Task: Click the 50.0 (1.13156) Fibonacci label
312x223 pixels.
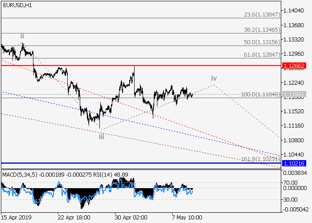Action: [262, 42]
